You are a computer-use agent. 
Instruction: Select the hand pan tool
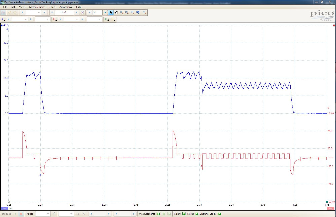point(116,13)
